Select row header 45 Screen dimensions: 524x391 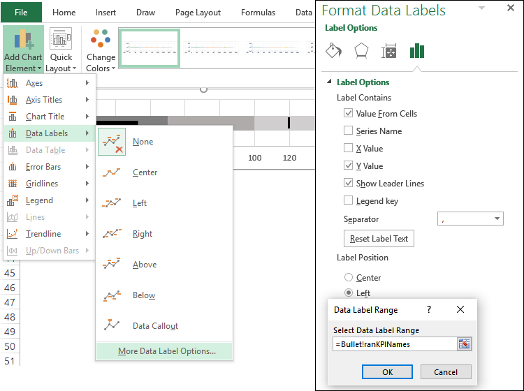click(x=10, y=273)
